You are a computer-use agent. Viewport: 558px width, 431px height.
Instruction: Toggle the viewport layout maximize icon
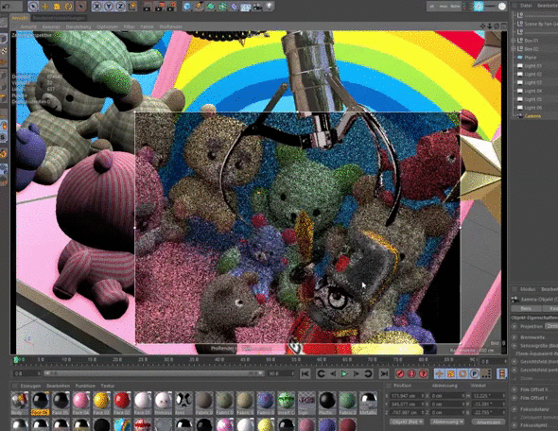(x=504, y=26)
